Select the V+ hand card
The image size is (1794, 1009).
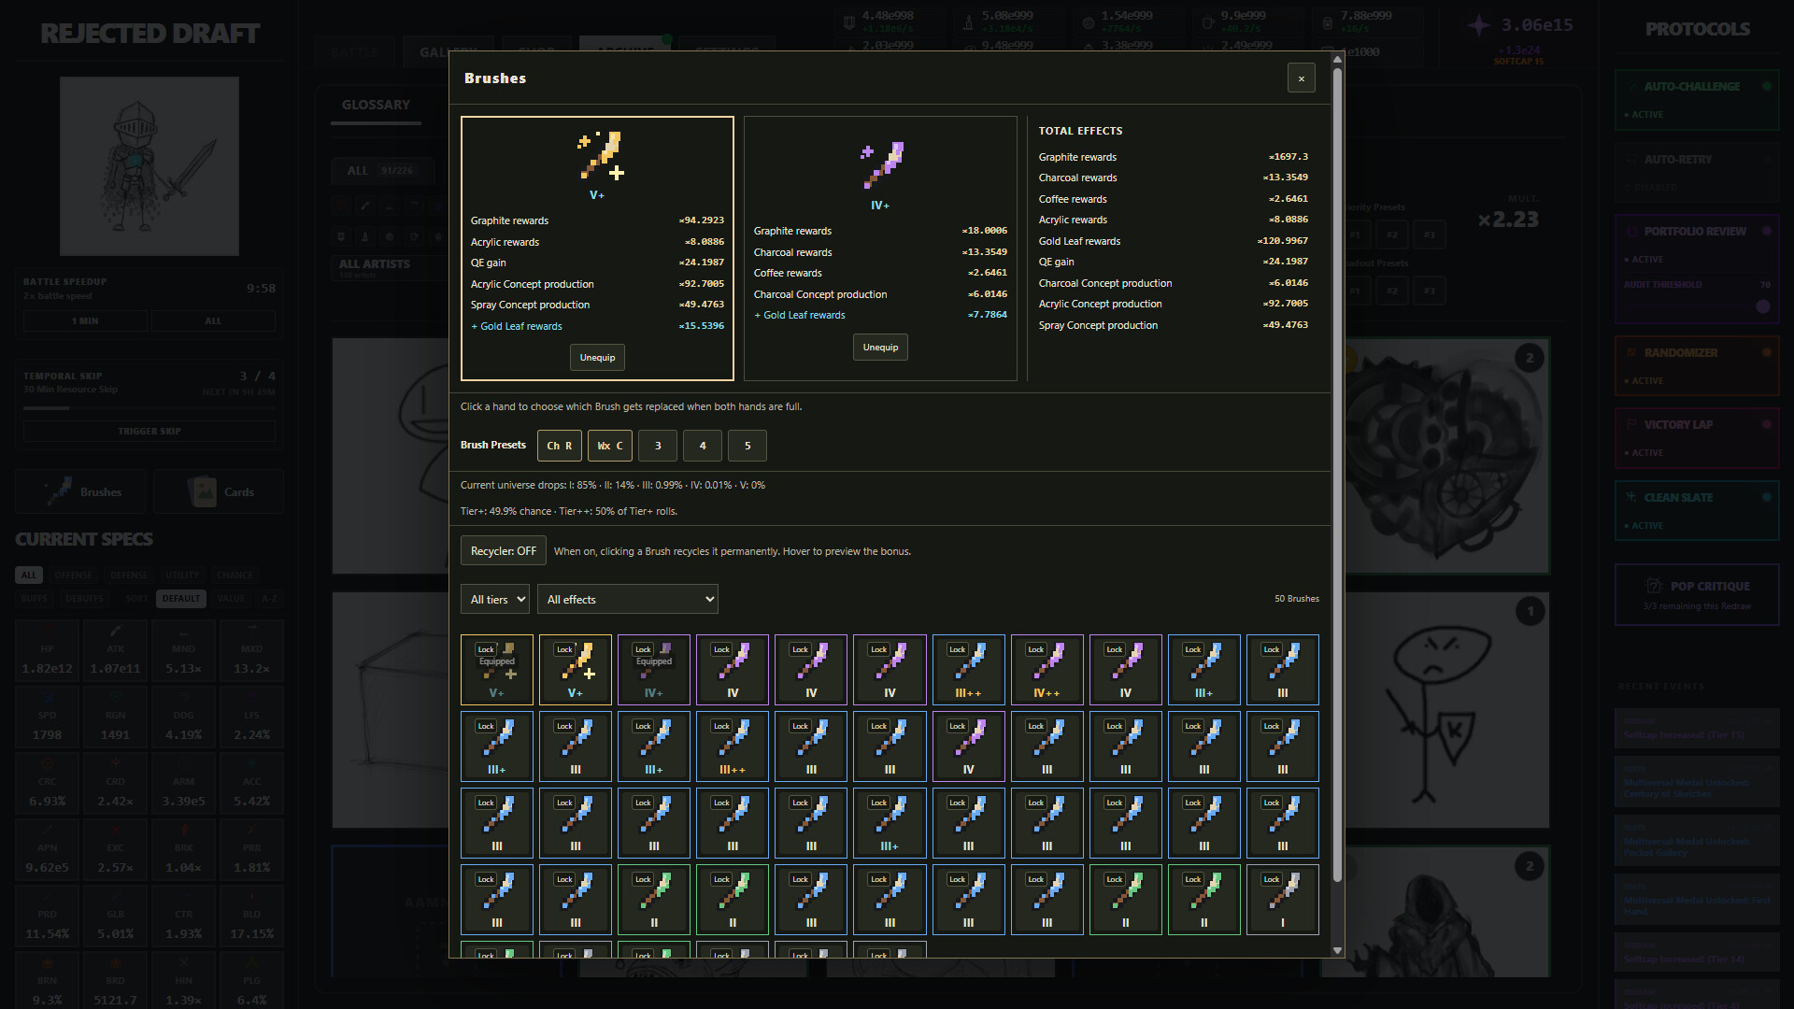coord(597,249)
